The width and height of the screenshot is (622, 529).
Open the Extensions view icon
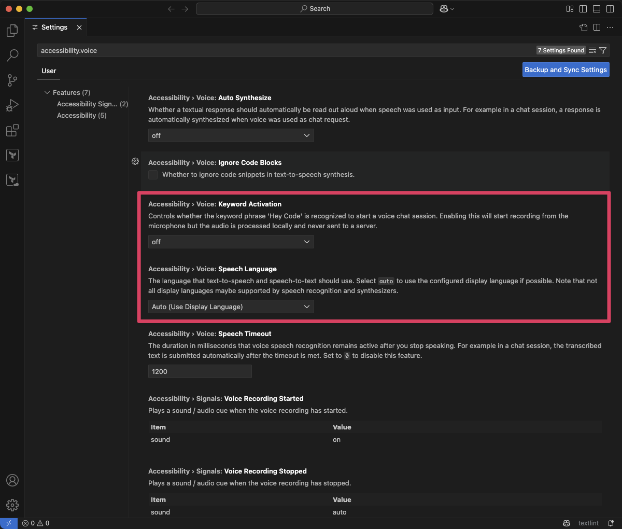pos(12,130)
